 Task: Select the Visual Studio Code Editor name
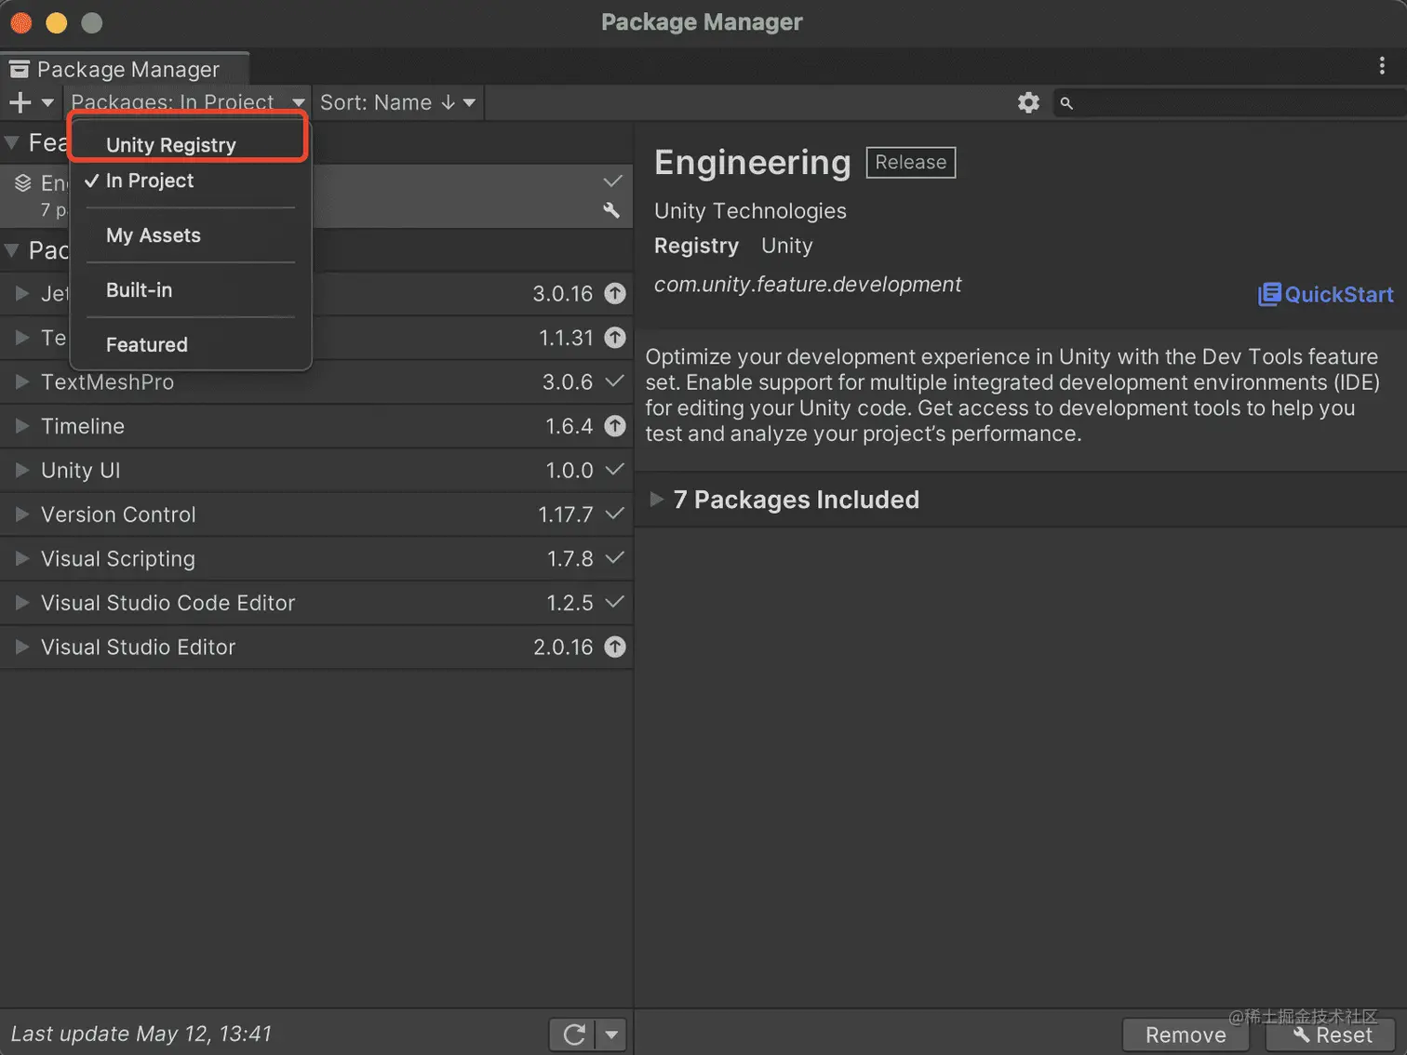[168, 603]
